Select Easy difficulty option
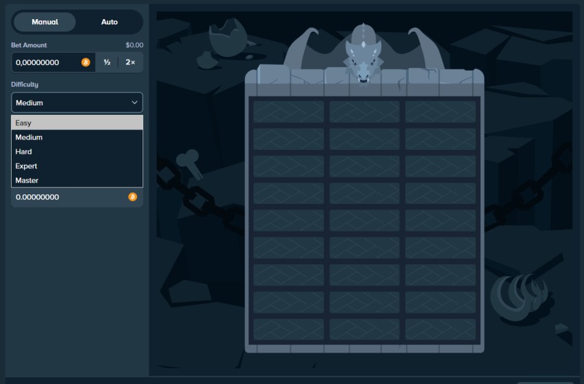The height and width of the screenshot is (384, 584). [77, 123]
